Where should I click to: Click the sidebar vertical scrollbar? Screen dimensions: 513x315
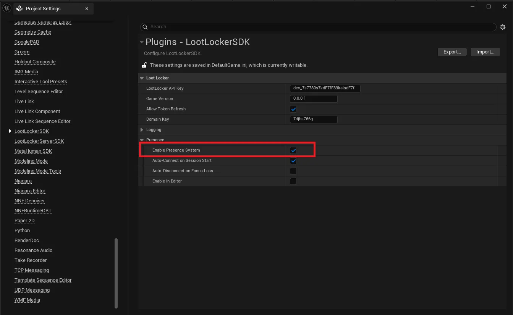pyautogui.click(x=116, y=273)
